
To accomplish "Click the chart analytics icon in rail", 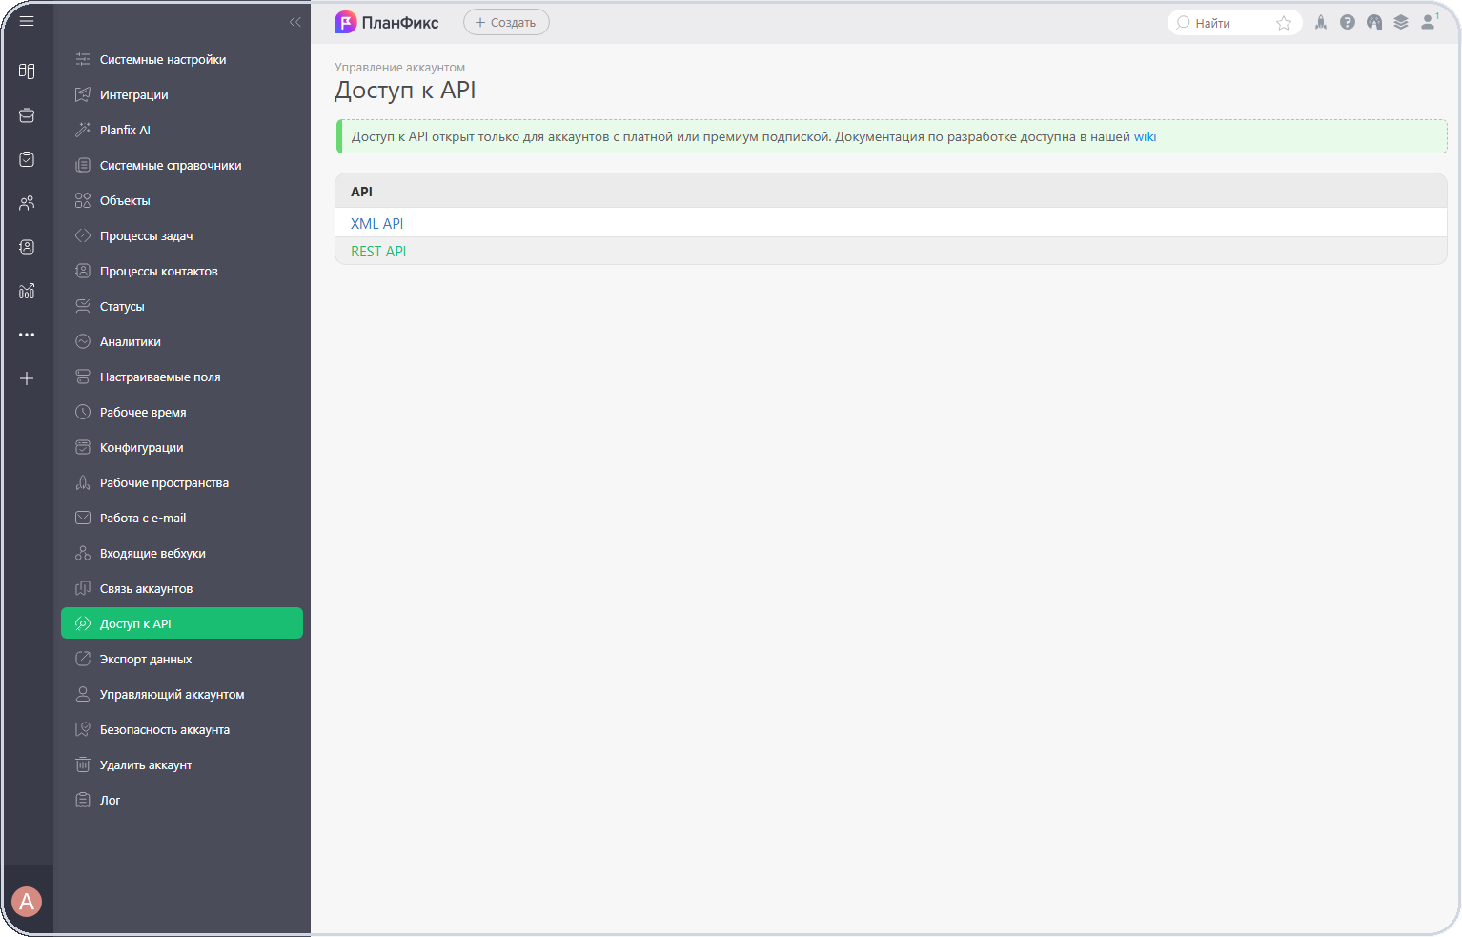I will [27, 291].
